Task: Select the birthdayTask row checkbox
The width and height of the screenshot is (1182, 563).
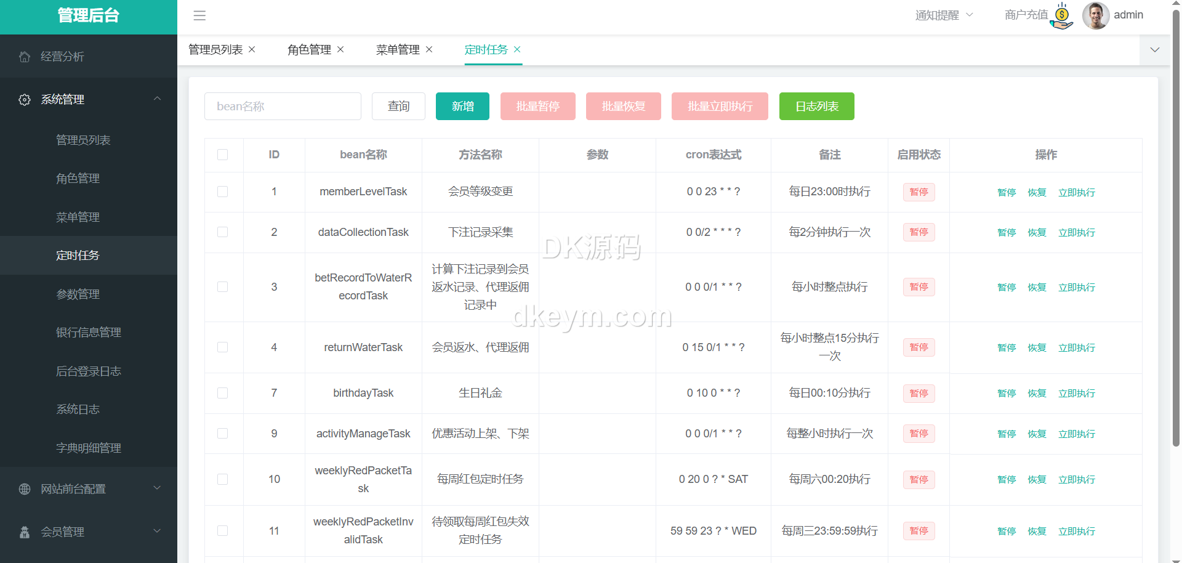Action: pyautogui.click(x=223, y=393)
